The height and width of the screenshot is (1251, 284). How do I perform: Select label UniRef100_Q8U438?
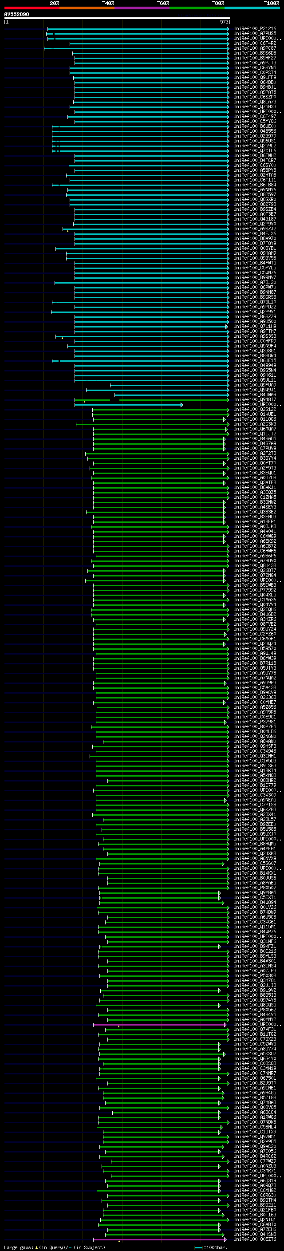click(254, 565)
